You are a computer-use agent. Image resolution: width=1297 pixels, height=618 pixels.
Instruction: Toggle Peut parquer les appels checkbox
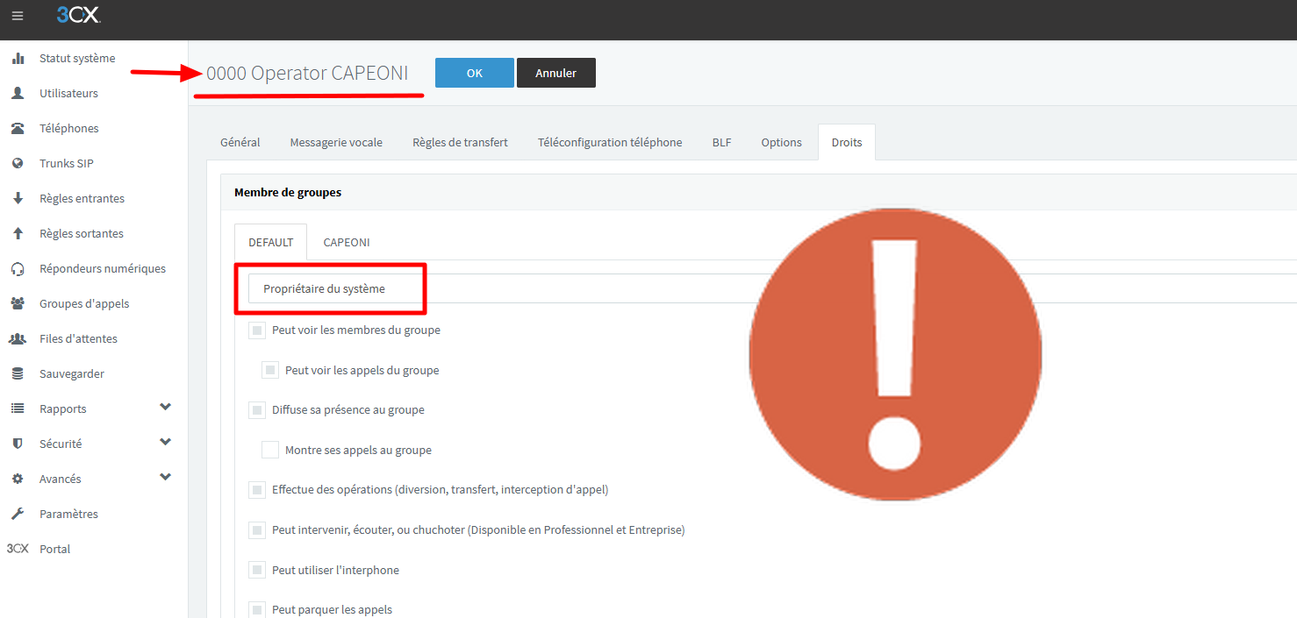(x=257, y=610)
